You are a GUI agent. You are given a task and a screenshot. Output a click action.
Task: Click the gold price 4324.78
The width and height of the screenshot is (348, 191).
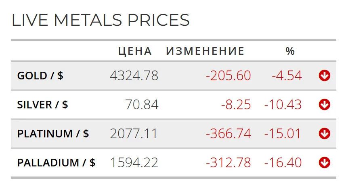coord(134,76)
